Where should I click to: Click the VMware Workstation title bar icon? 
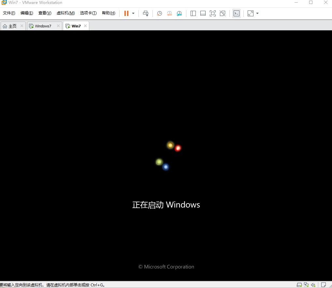click(4, 3)
